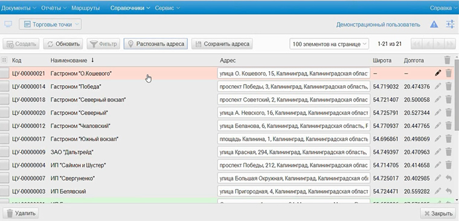The width and height of the screenshot is (459, 221).
Task: Click the Обновить button
Action: point(63,44)
